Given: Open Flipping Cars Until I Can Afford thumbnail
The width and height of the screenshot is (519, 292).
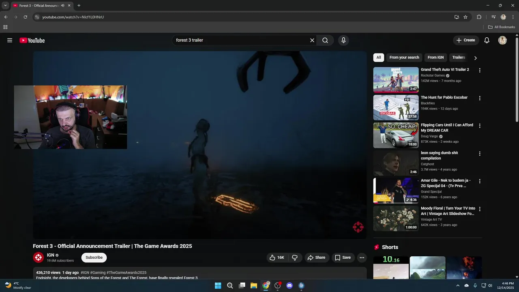Looking at the screenshot, I should tap(396, 135).
